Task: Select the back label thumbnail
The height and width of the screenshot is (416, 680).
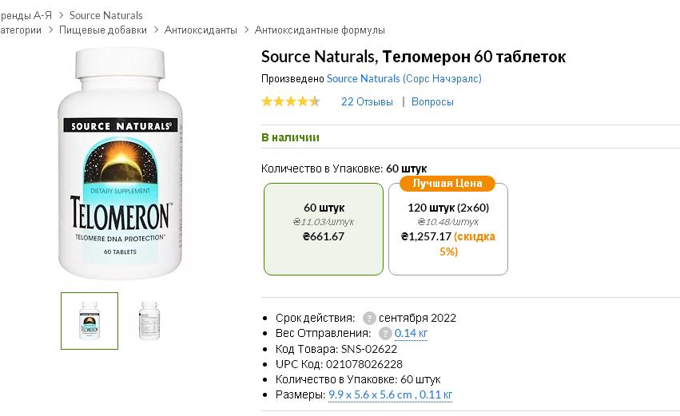Action: click(149, 321)
